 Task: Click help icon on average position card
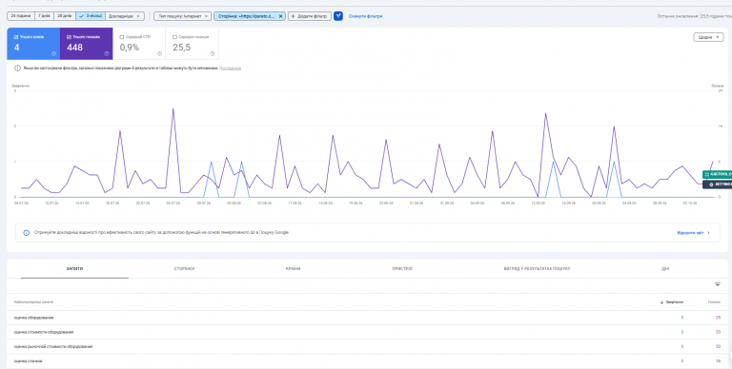click(x=213, y=53)
